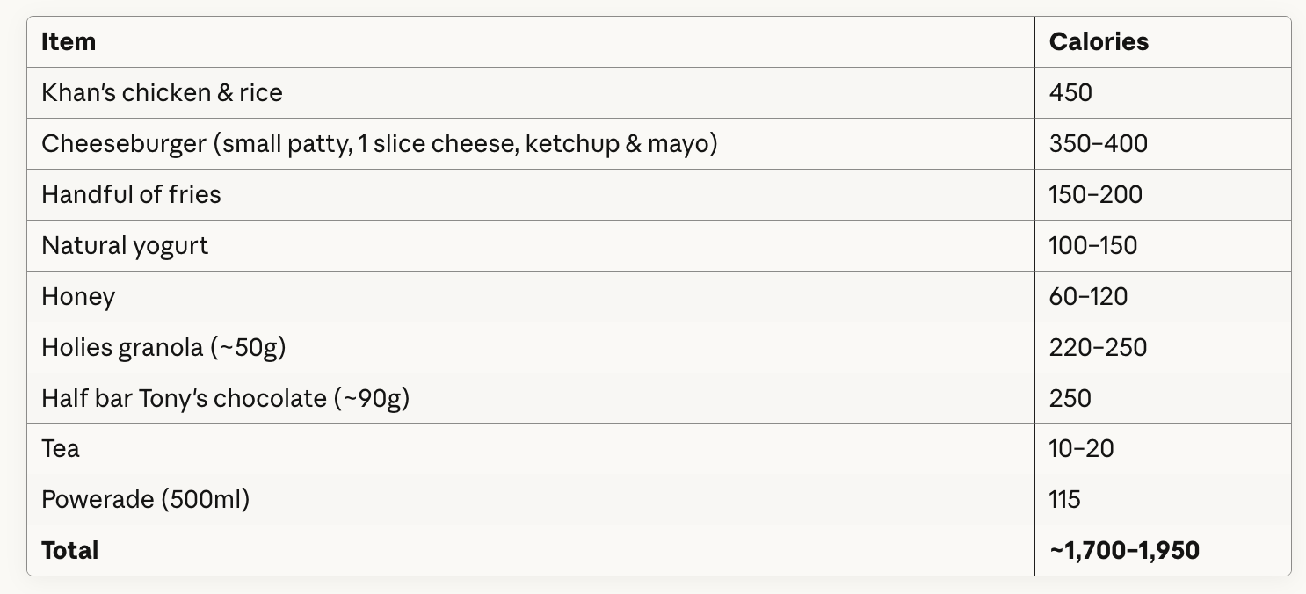Image resolution: width=1306 pixels, height=594 pixels.
Task: Click the "Item" column header
Action: click(x=69, y=41)
